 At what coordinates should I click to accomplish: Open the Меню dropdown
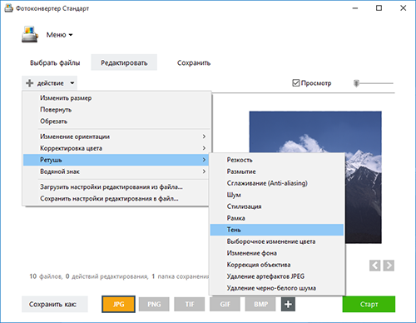[59, 35]
